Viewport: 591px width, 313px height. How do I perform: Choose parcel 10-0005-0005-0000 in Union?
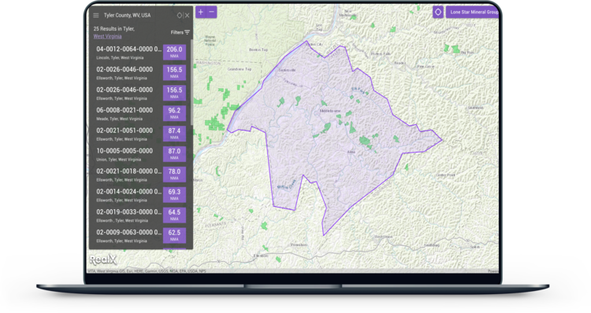coord(128,154)
